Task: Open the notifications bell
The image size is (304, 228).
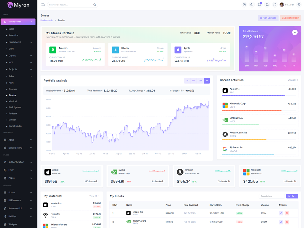Action: coord(267,5)
